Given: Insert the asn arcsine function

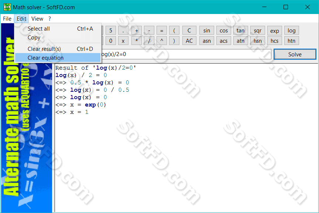Looking at the screenshot, I should (x=207, y=41).
